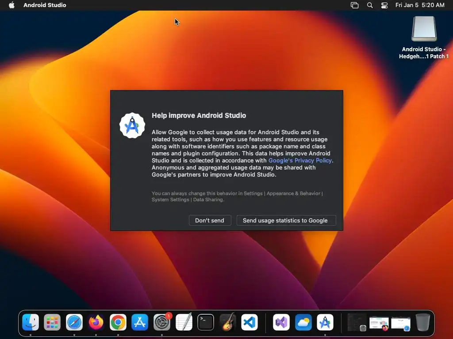This screenshot has height=339, width=453.
Task: Open TextEdit from the Dock
Action: coord(184,322)
